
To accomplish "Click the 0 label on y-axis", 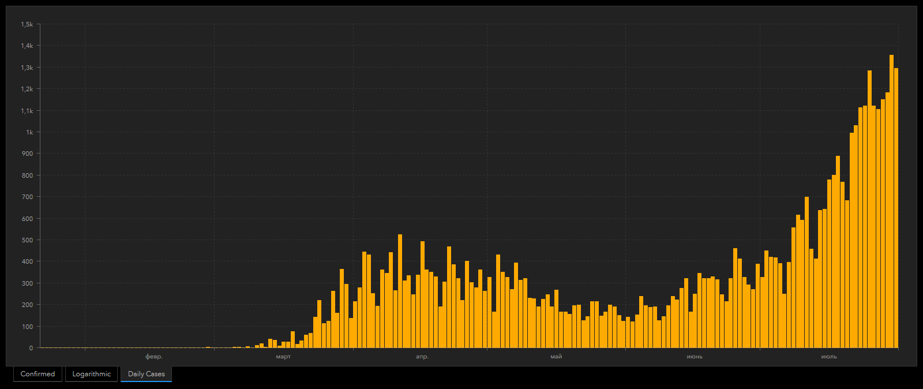I will pyautogui.click(x=31, y=348).
